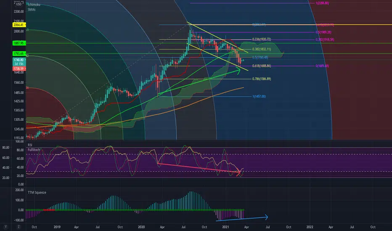Click 200.00 on the TTM Squeeze scale
The height and width of the screenshot is (231, 392).
coord(19,190)
